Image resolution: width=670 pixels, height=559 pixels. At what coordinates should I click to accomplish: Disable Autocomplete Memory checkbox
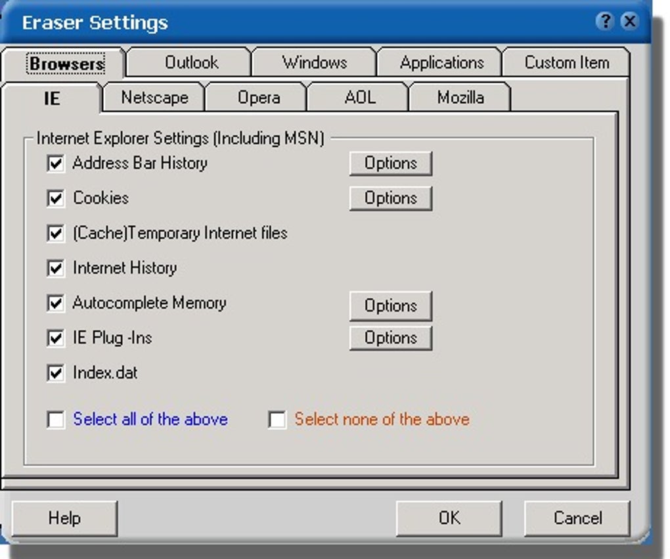pos(56,303)
